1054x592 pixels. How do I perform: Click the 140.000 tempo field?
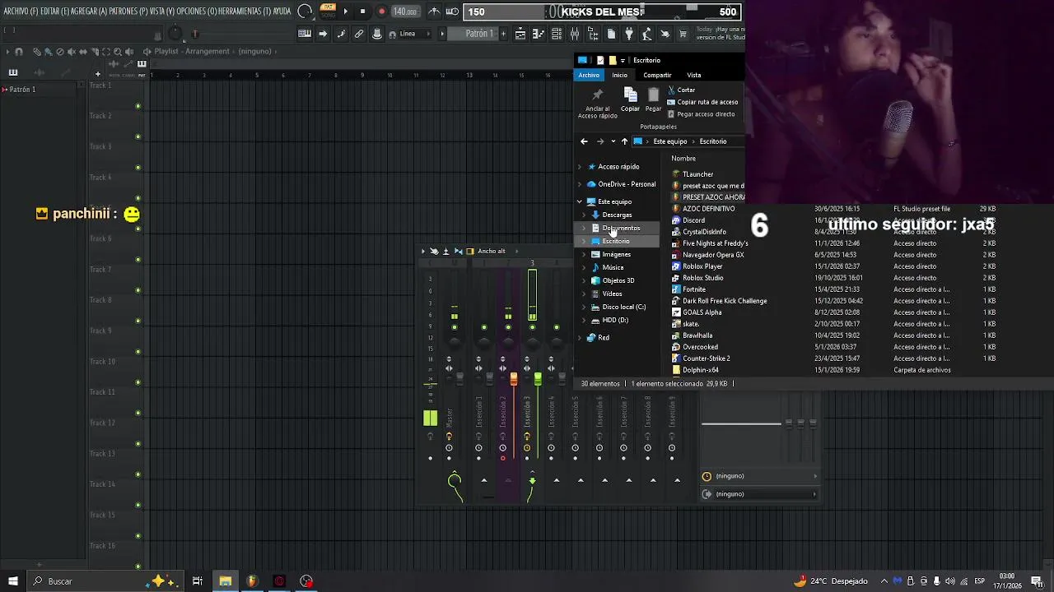tap(404, 12)
